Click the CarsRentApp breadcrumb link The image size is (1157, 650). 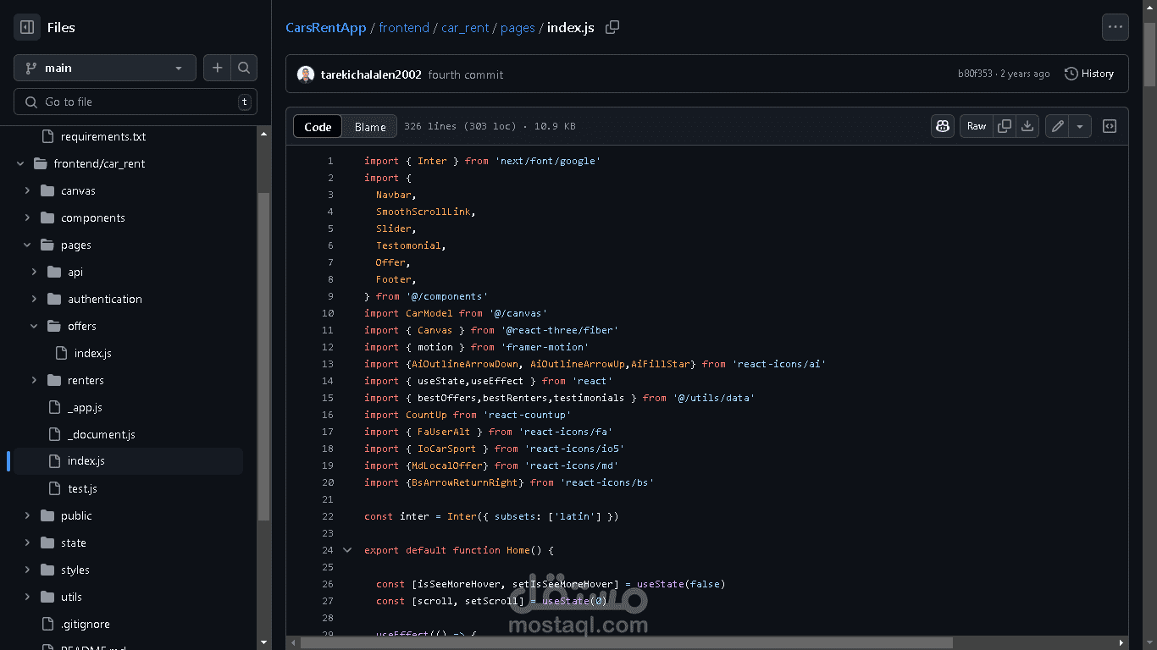pyautogui.click(x=326, y=27)
